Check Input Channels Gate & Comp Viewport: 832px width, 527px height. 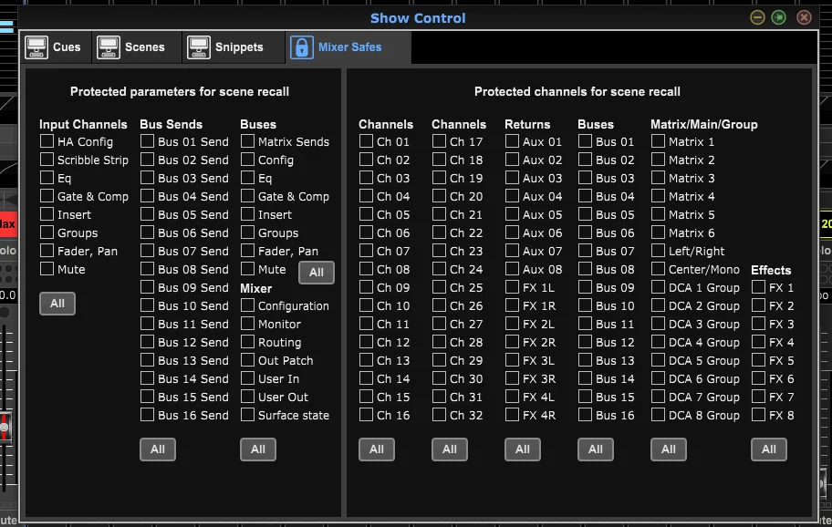[47, 196]
